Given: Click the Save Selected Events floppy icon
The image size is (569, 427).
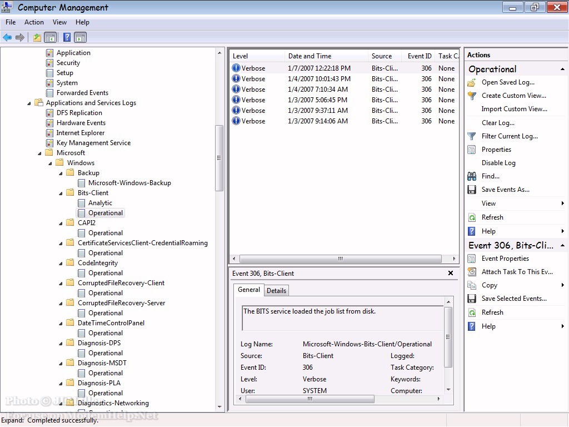Looking at the screenshot, I should click(x=472, y=299).
